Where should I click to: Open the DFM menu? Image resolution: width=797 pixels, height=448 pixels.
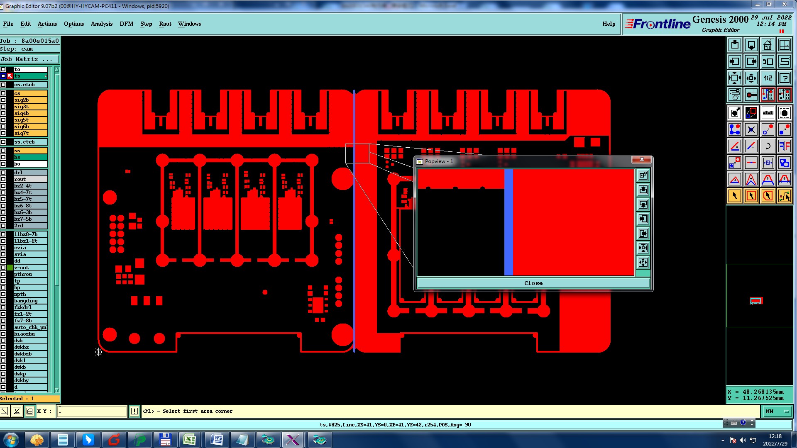point(126,24)
